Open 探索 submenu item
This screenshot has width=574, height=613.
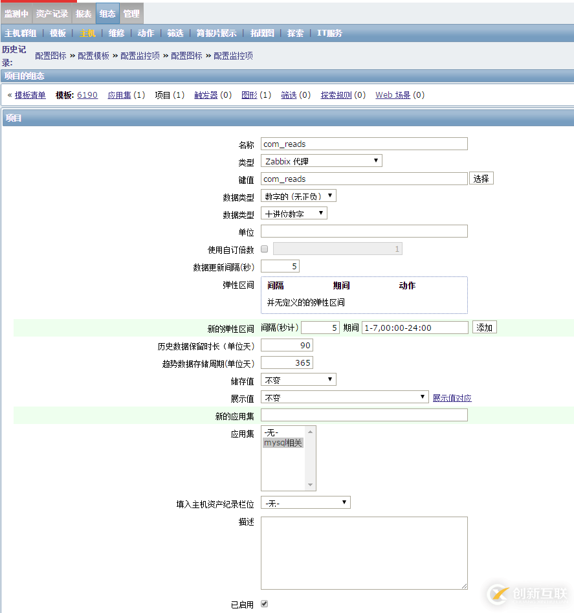(295, 33)
